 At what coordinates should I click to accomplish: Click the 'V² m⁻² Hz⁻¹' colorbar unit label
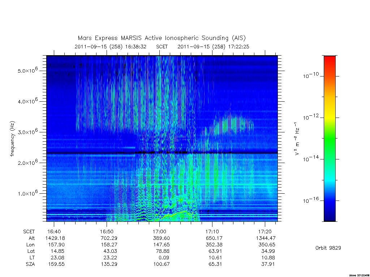[297, 139]
